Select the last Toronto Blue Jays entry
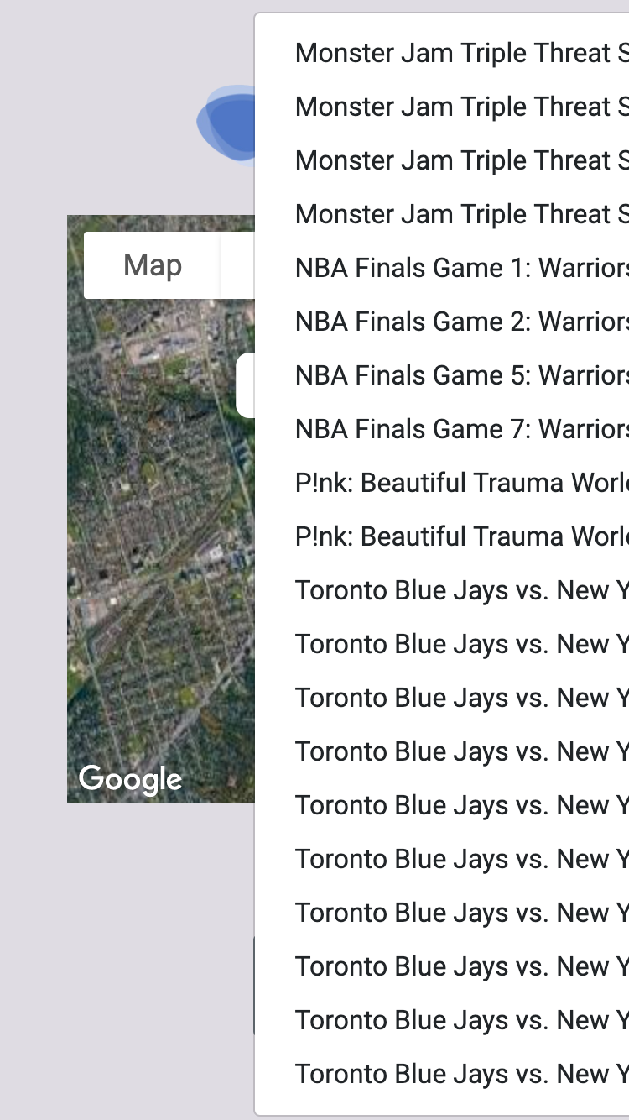 click(x=443, y=1074)
